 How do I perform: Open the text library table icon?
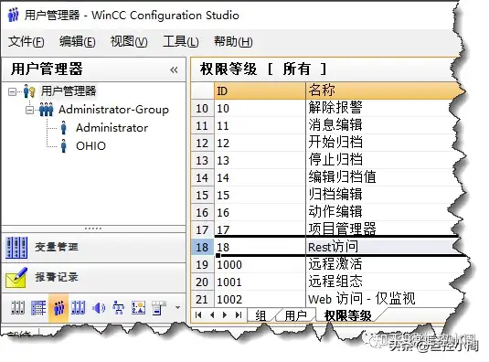click(38, 308)
